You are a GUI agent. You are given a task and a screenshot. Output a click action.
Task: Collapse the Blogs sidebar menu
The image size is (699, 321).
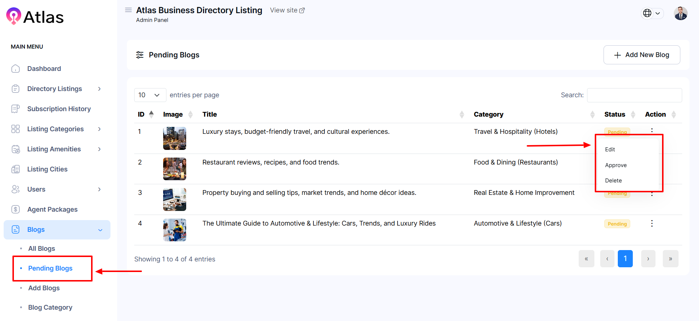click(100, 230)
